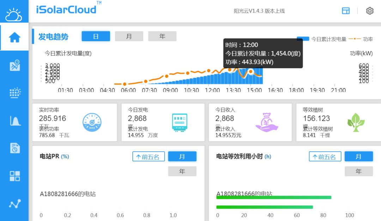Screen dimensions: 381x221
Task: Switch 发电趋势 chart to 年 view
Action: pos(162,36)
